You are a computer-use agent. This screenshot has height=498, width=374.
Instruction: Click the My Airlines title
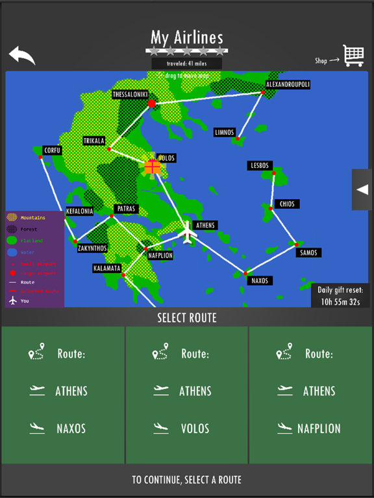tap(187, 37)
